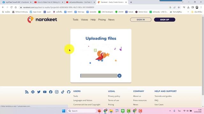
Task: Reload the page with the refresh icon
Action: tap(11, 7)
